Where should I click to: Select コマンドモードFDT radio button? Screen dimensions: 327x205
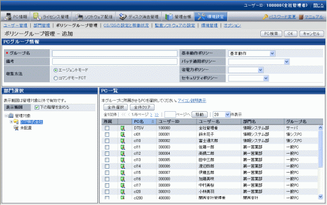(55, 78)
